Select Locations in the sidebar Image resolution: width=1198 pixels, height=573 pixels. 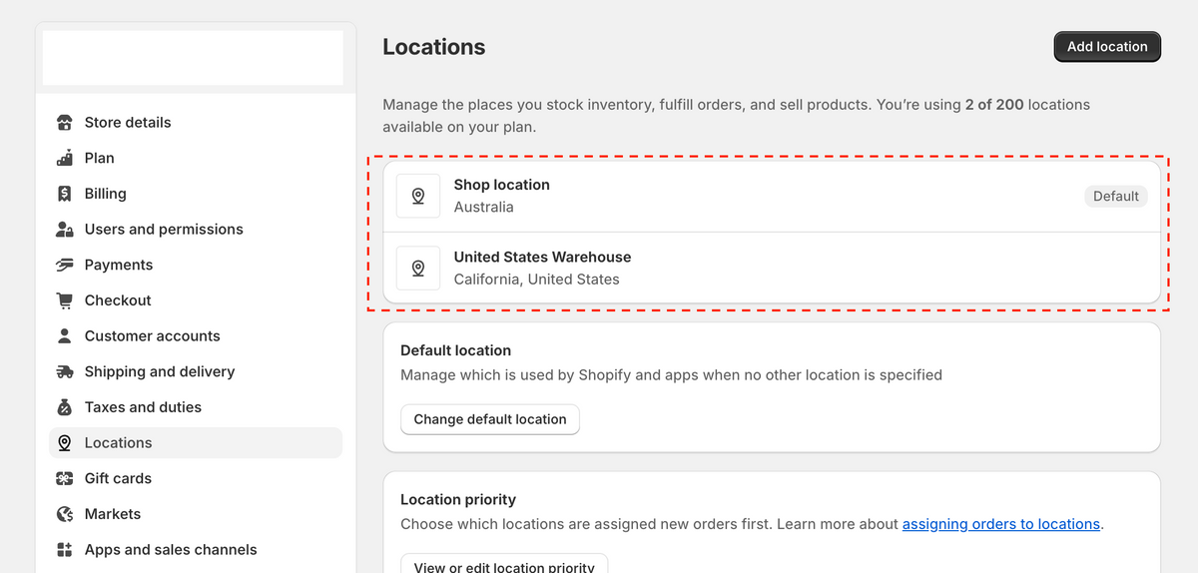click(196, 443)
